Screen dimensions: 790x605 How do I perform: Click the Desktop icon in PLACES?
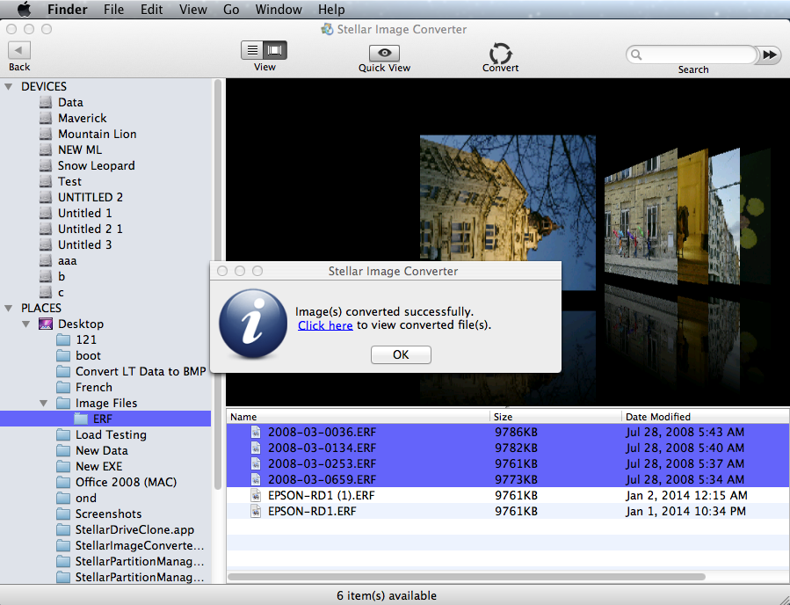[x=46, y=324]
